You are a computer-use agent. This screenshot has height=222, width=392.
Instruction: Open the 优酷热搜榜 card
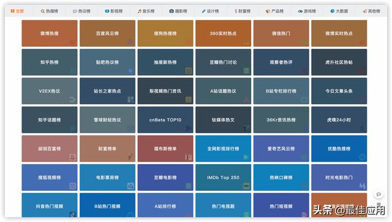[339, 149]
